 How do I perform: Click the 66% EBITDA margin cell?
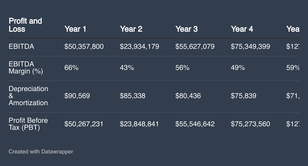click(71, 68)
